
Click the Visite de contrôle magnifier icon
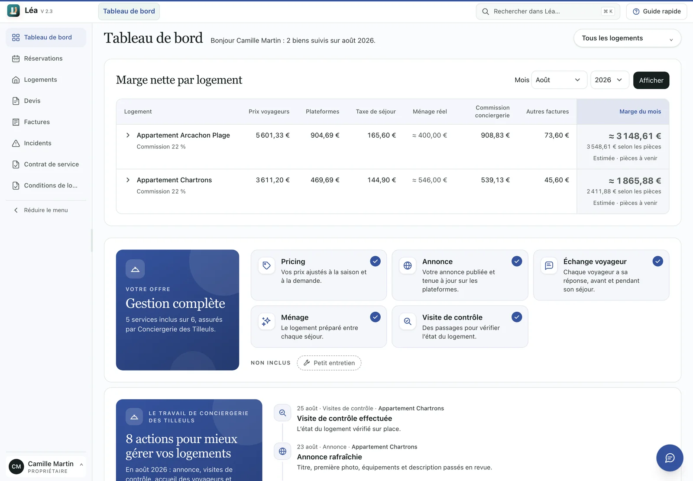coord(408,321)
